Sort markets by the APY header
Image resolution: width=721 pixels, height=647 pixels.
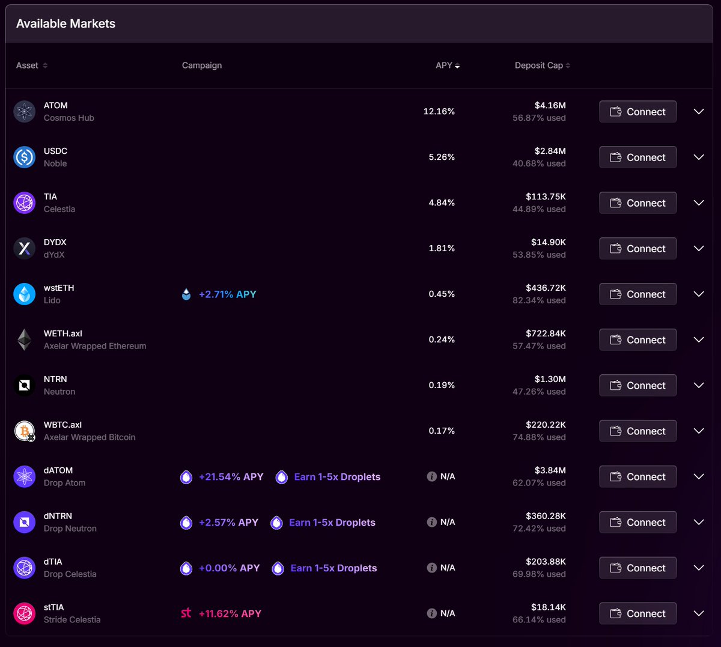point(448,65)
